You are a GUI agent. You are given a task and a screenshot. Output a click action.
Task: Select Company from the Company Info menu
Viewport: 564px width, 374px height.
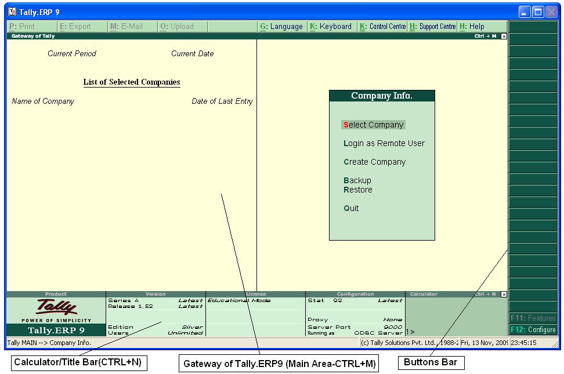click(373, 125)
